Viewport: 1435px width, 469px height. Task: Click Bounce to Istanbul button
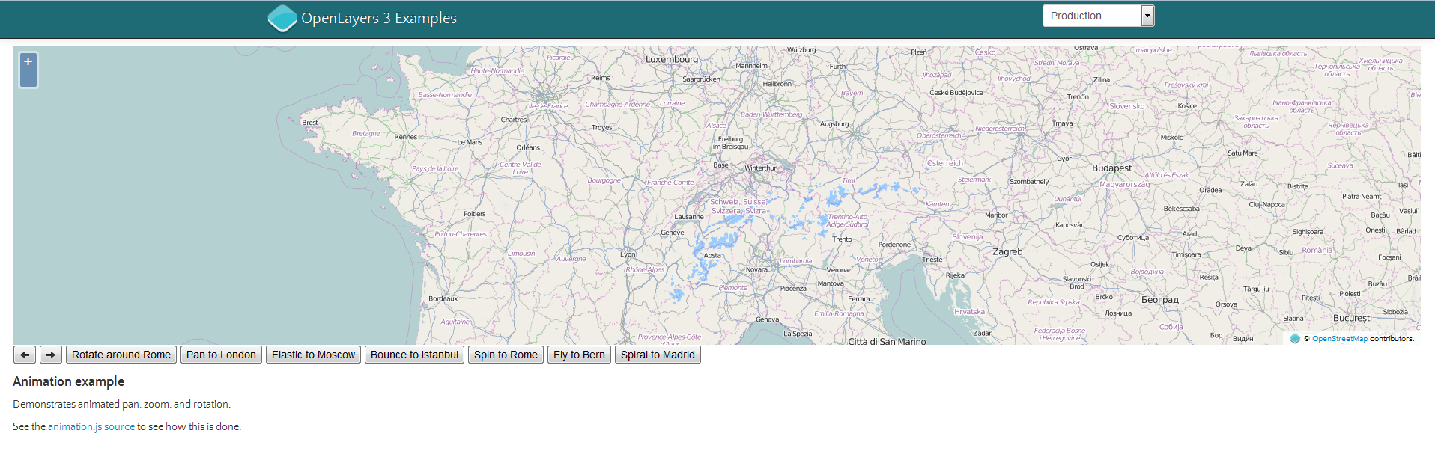[x=414, y=355]
